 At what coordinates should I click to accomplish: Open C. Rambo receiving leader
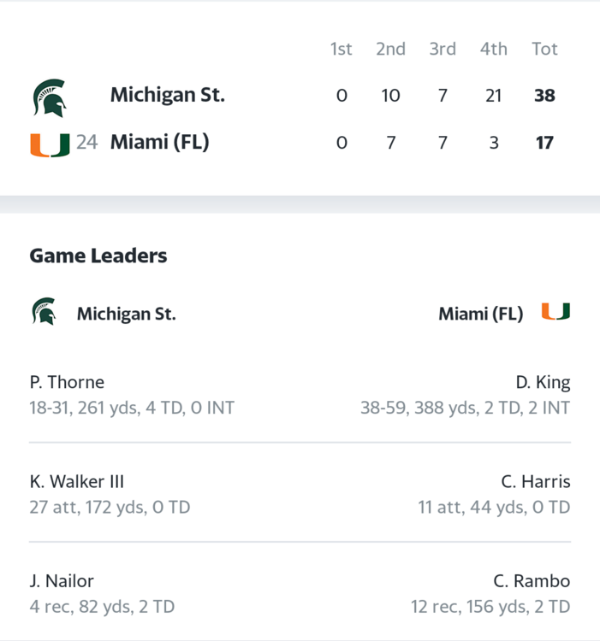coord(532,581)
